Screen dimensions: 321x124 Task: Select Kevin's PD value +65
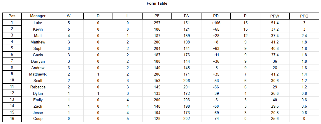pyautogui.click(x=216, y=29)
